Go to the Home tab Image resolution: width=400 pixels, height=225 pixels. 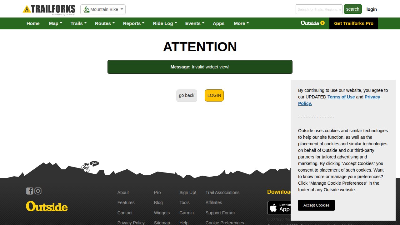click(x=33, y=23)
